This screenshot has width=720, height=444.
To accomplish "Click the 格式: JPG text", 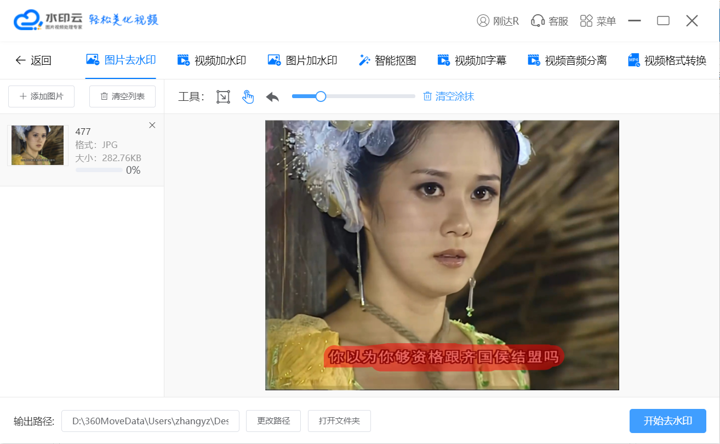I will point(96,145).
